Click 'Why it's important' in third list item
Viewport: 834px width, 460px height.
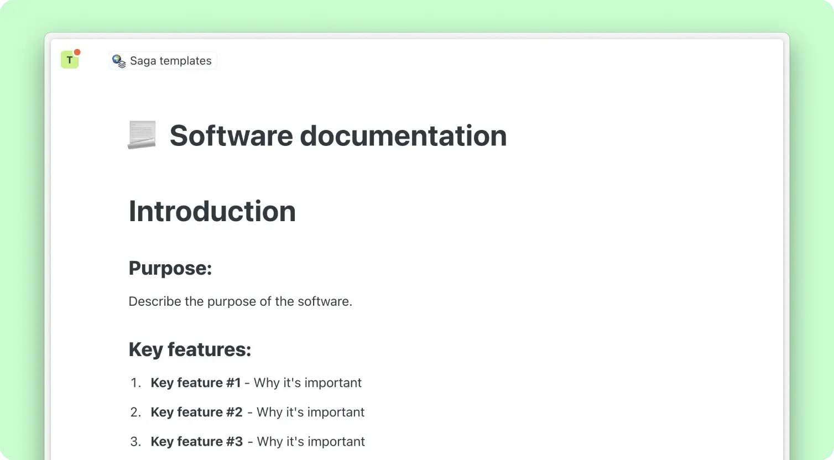click(x=311, y=441)
